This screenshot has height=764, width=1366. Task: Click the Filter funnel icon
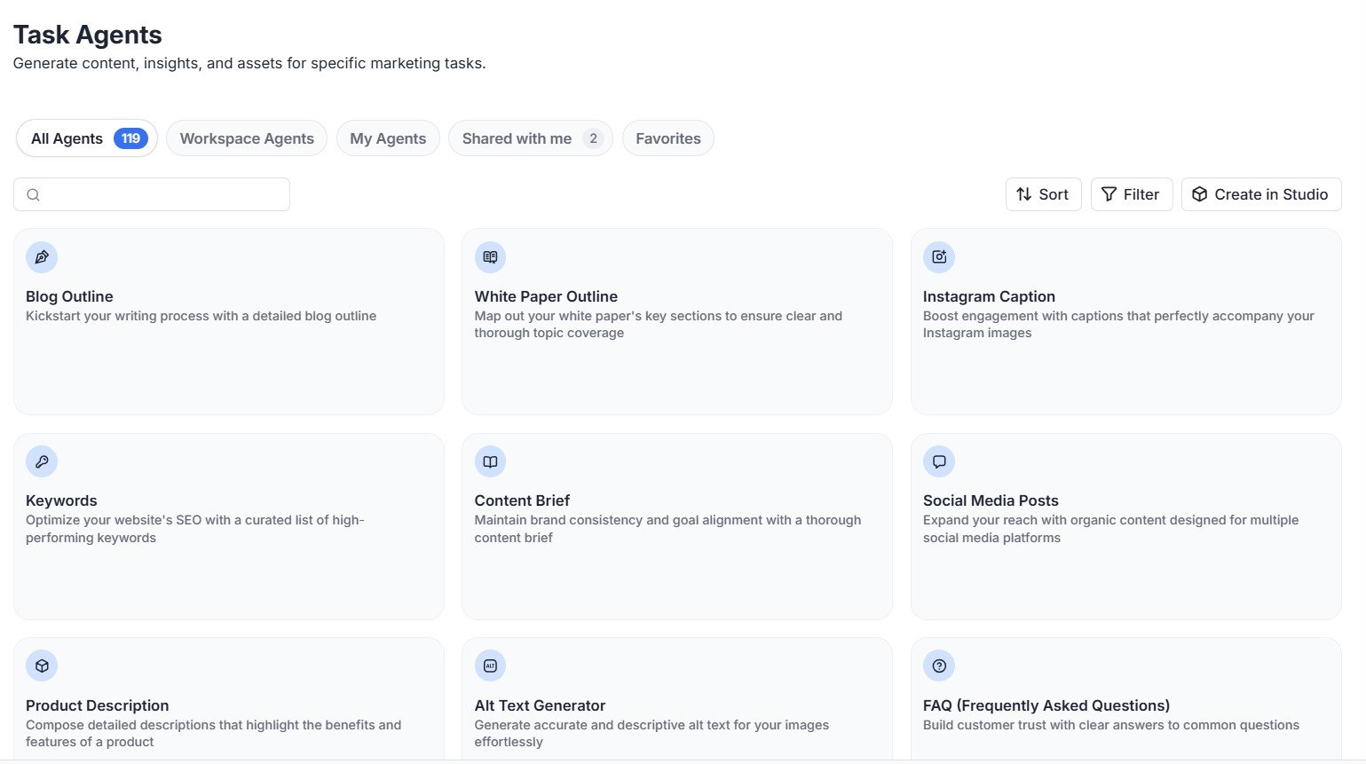point(1109,194)
